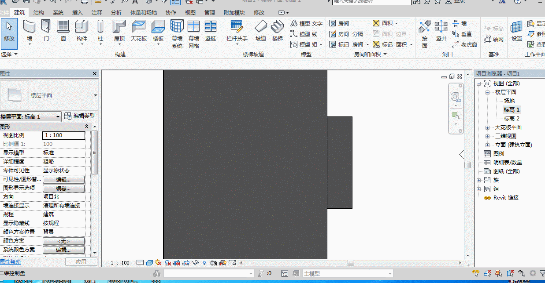Select the 门 (Door) tool
This screenshot has width=545, height=283.
46,31
